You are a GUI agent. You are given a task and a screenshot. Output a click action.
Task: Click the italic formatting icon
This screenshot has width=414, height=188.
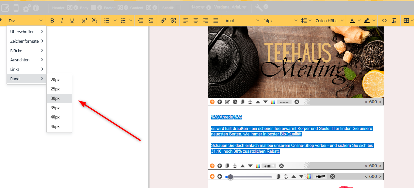pos(62,21)
